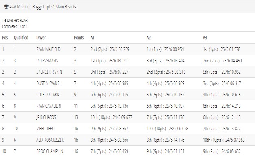Click the Driver column header
Screen dimensions: 255x157
pos(41,38)
